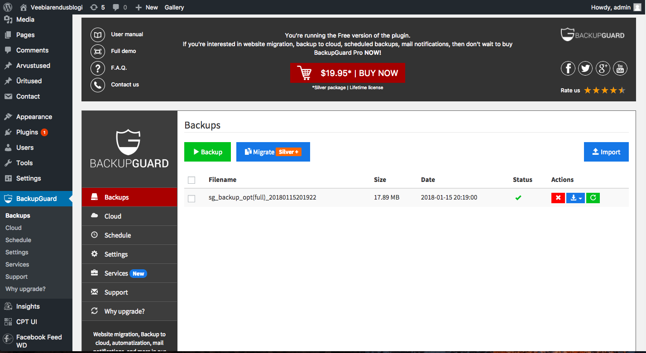646x353 pixels.
Task: Open the User manual text link
Action: pyautogui.click(x=127, y=34)
